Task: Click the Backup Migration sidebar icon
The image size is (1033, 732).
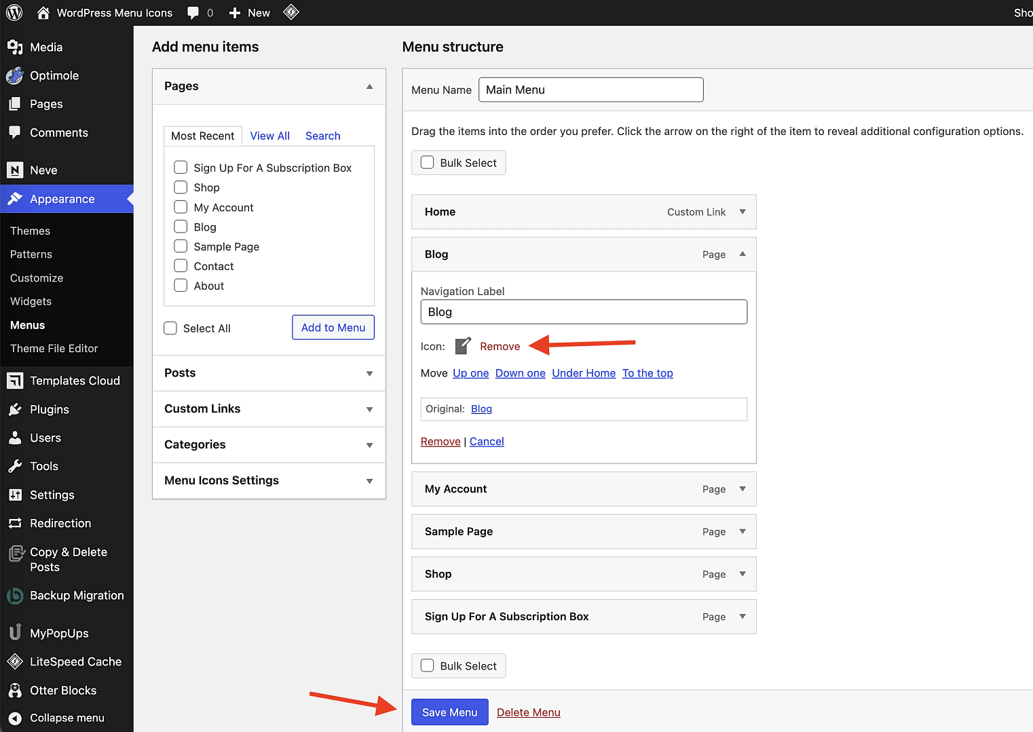Action: (x=15, y=596)
